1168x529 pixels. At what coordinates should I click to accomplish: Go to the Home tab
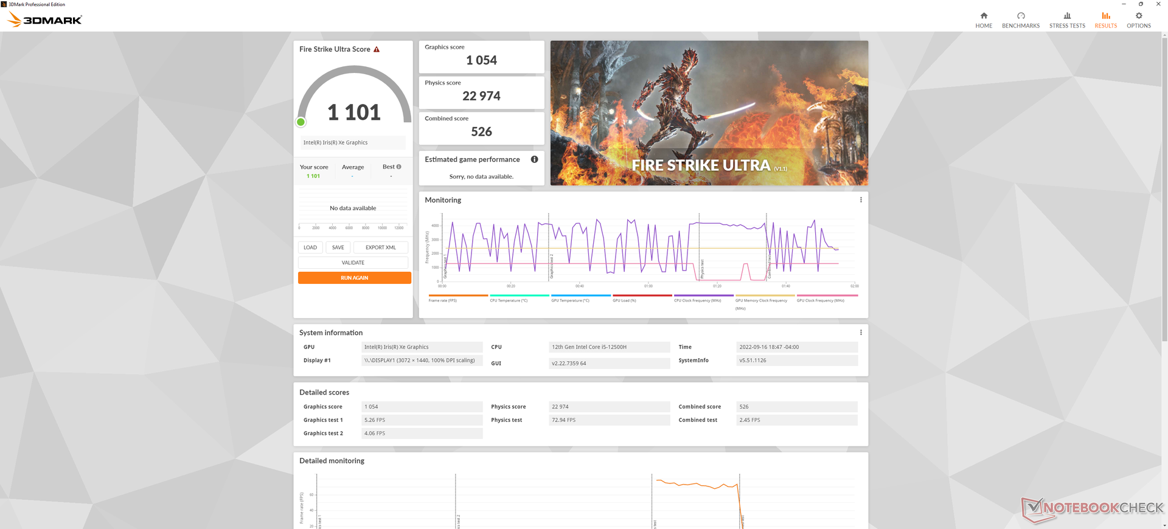point(984,20)
